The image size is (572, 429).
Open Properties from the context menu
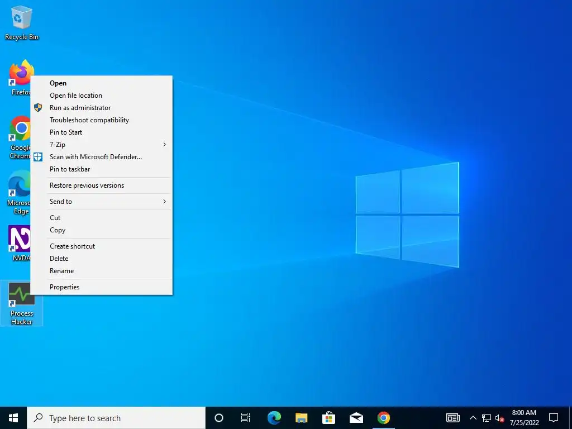[x=102, y=287]
